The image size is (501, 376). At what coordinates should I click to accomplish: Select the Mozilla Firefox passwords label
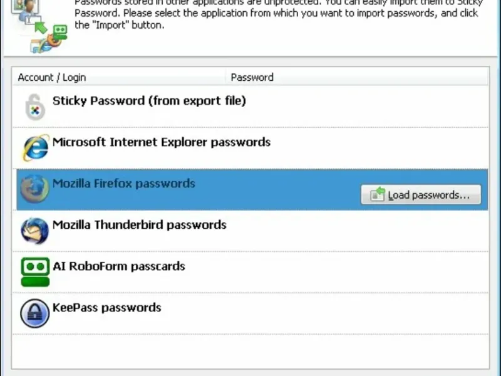tap(124, 184)
